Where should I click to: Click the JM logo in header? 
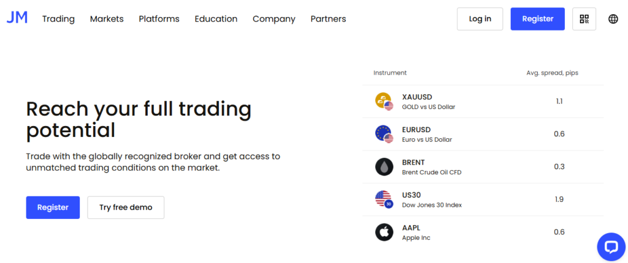(17, 18)
